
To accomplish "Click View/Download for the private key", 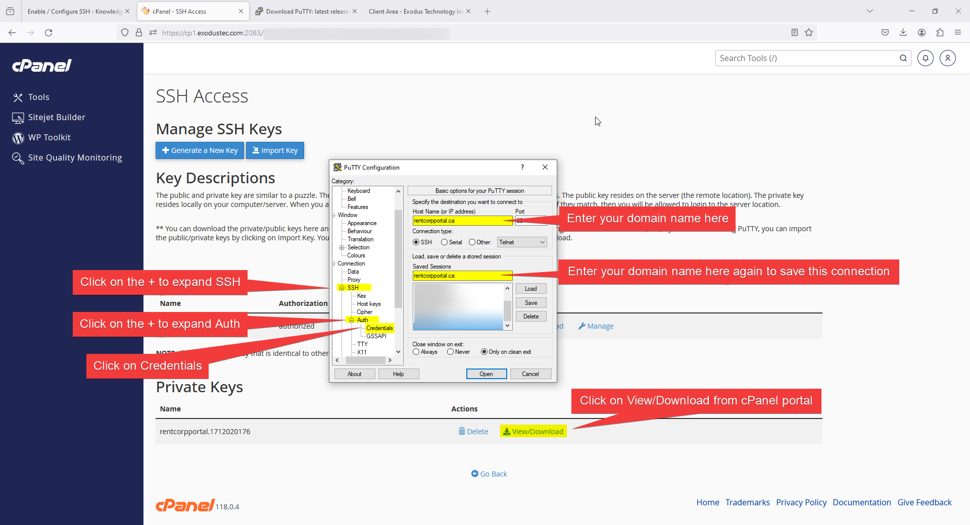I will click(533, 431).
